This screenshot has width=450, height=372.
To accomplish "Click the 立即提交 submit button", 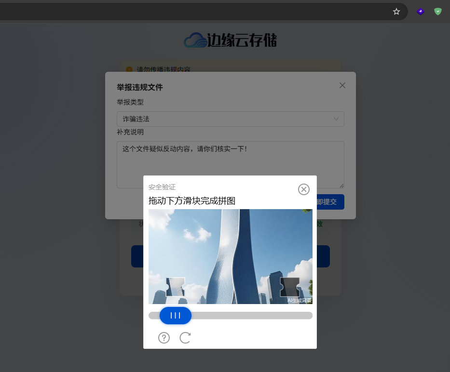I will [330, 202].
